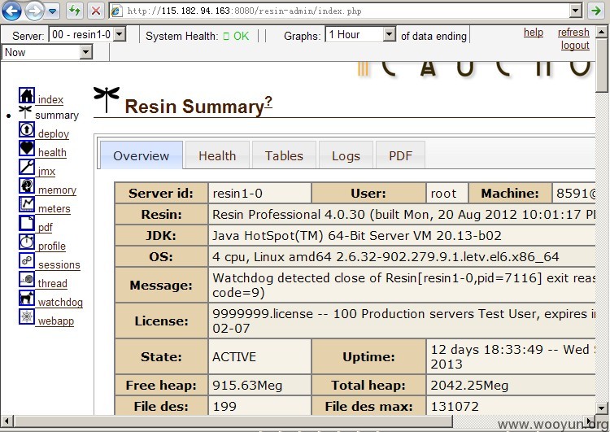
Task: Click the horizontal scrollbar thumb
Action: [x=233, y=421]
